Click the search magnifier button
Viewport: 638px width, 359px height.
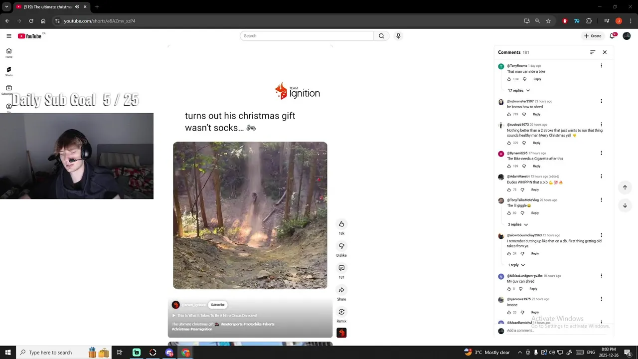click(x=381, y=36)
